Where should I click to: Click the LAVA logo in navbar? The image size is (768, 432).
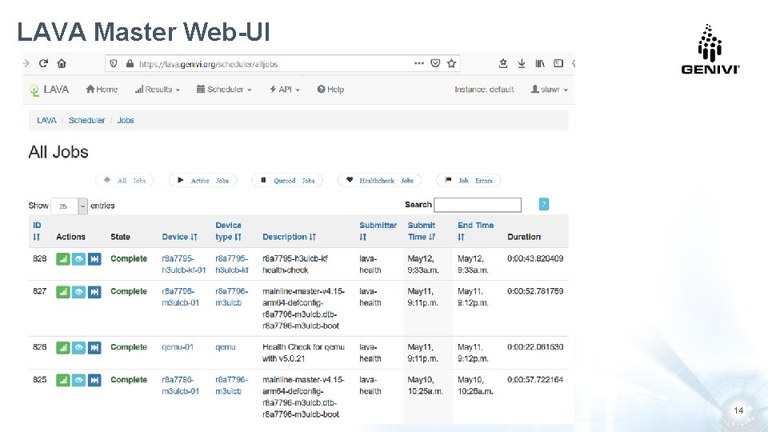[49, 90]
